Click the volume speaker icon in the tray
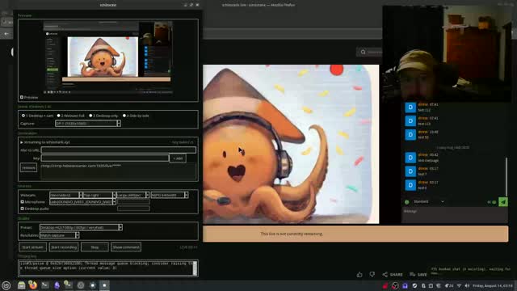Image resolution: width=517 pixels, height=291 pixels. [467, 285]
